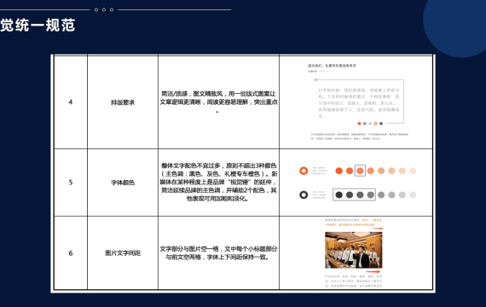Viewport: 486px width, 307px height.
Task: Click the orange ring icon in row 5
Action: pos(304,171)
